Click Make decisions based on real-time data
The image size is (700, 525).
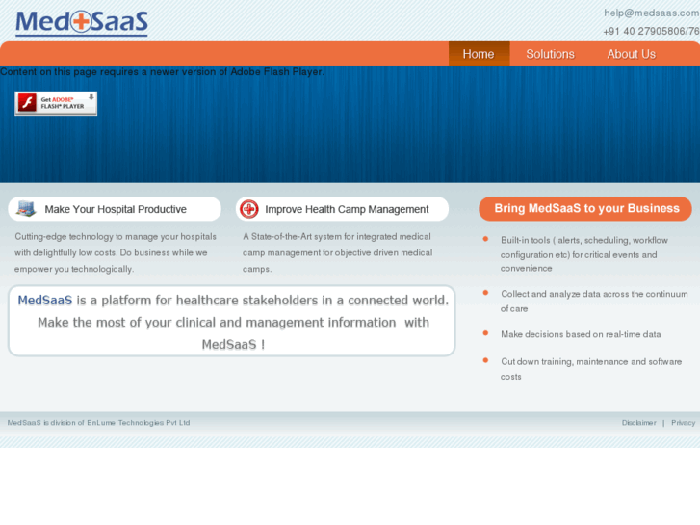click(581, 334)
